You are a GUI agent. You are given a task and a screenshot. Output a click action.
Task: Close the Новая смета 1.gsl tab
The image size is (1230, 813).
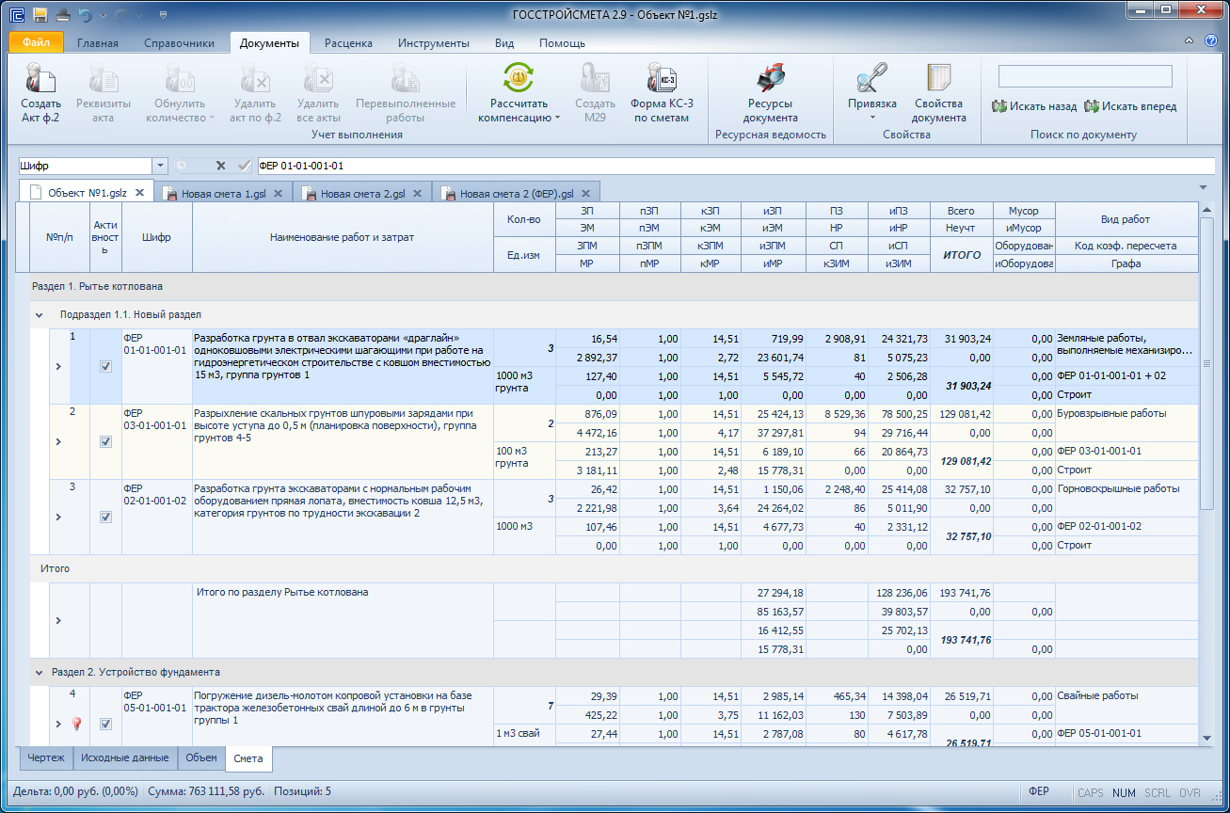point(279,193)
